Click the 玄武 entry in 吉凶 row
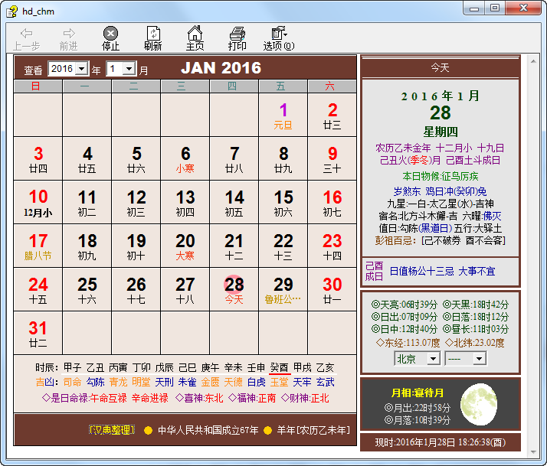This screenshot has width=547, height=466. pos(325,382)
